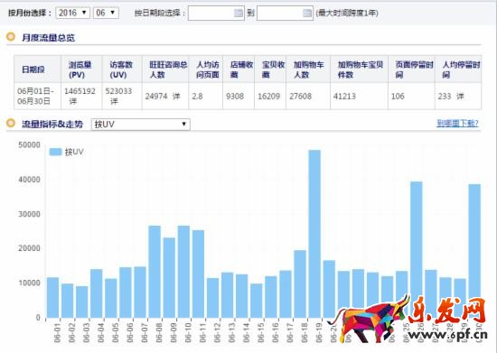This screenshot has height=353, width=497.
Task: Click the chart bar for 06-08
Action: coord(155,272)
